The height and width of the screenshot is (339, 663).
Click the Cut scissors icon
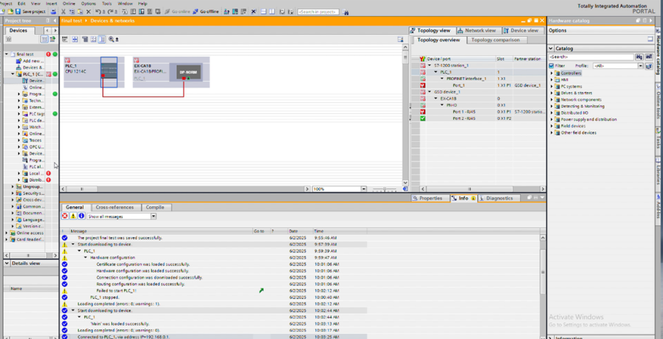(x=63, y=12)
